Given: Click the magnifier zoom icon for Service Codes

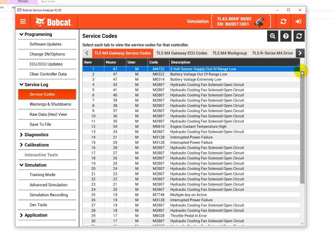Looking at the screenshot, I should 273,36.
